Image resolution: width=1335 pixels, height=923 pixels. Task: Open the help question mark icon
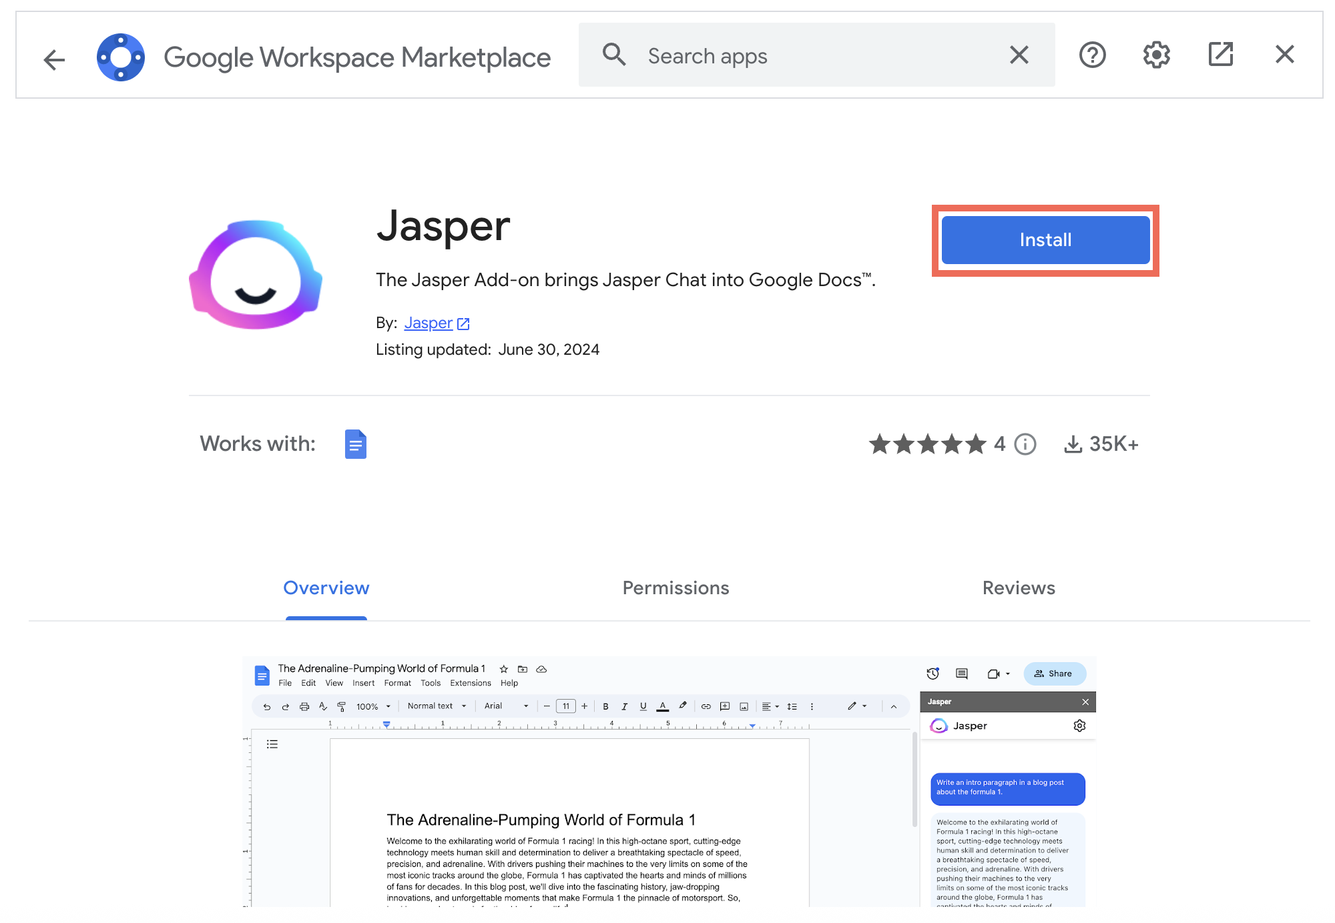[1092, 55]
